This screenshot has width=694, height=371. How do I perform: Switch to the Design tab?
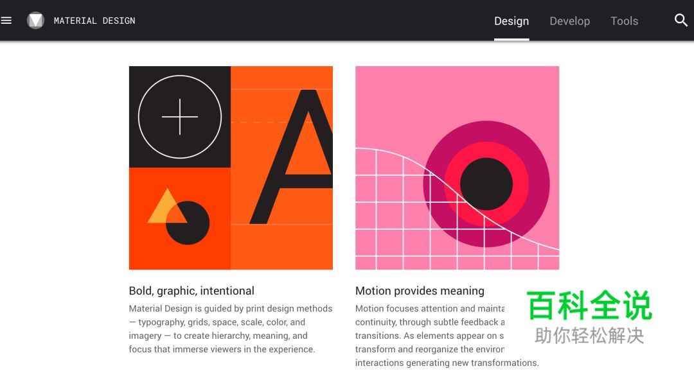pyautogui.click(x=512, y=21)
